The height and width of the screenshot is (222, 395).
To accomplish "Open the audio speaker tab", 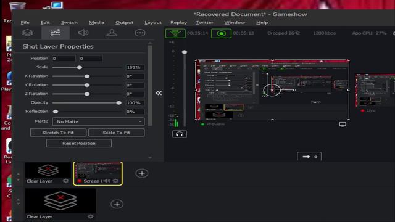I will 83,33.
